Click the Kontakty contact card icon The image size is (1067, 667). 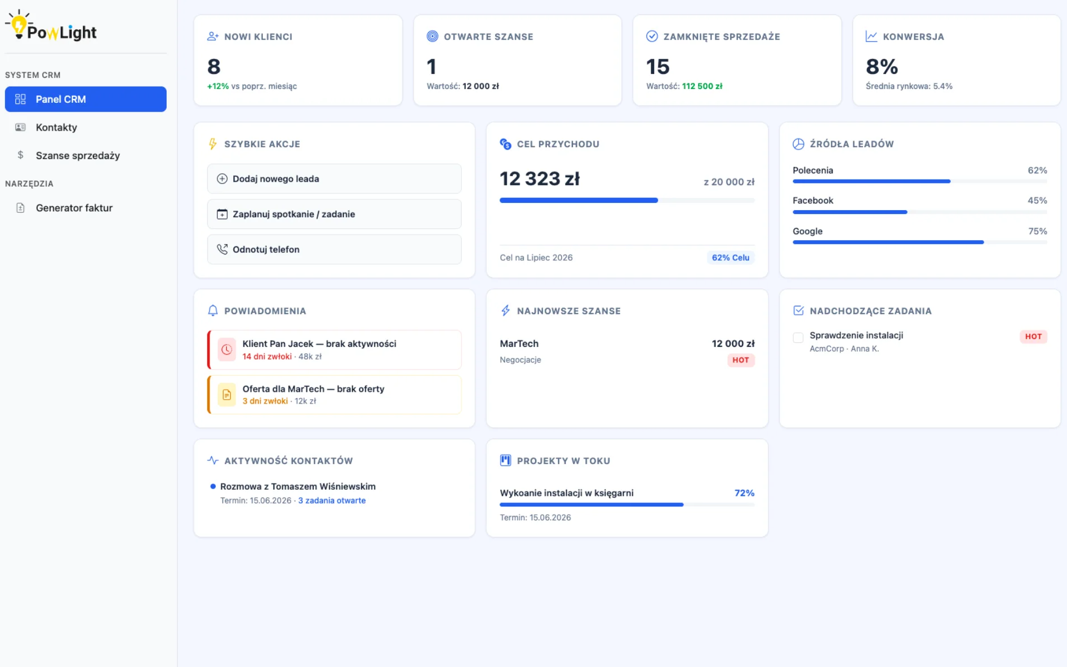tap(21, 127)
